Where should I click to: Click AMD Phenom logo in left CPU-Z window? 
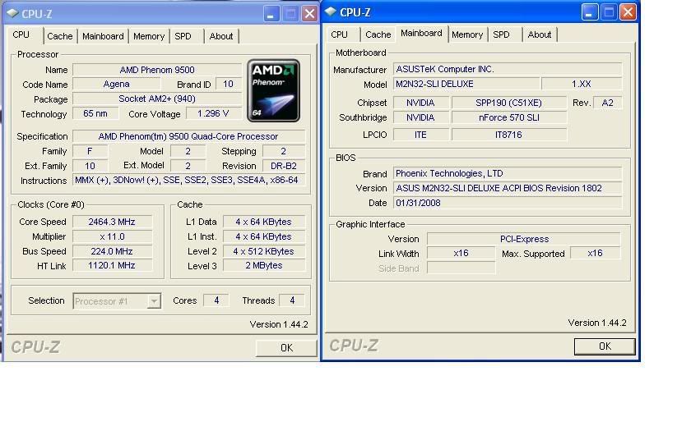tap(273, 90)
